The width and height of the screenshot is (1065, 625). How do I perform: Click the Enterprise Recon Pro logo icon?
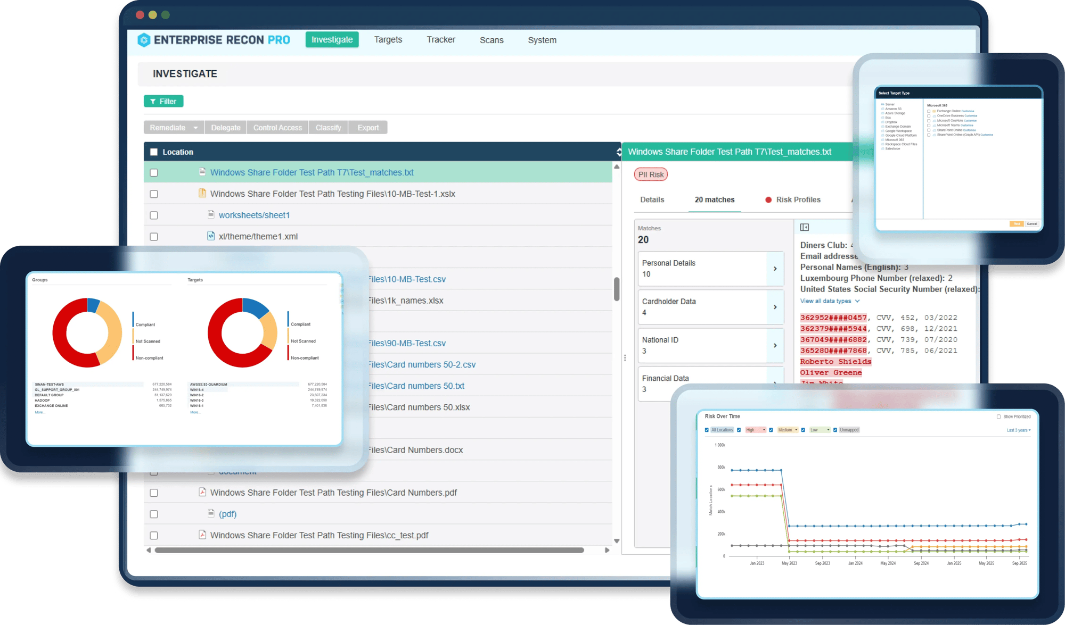[145, 39]
